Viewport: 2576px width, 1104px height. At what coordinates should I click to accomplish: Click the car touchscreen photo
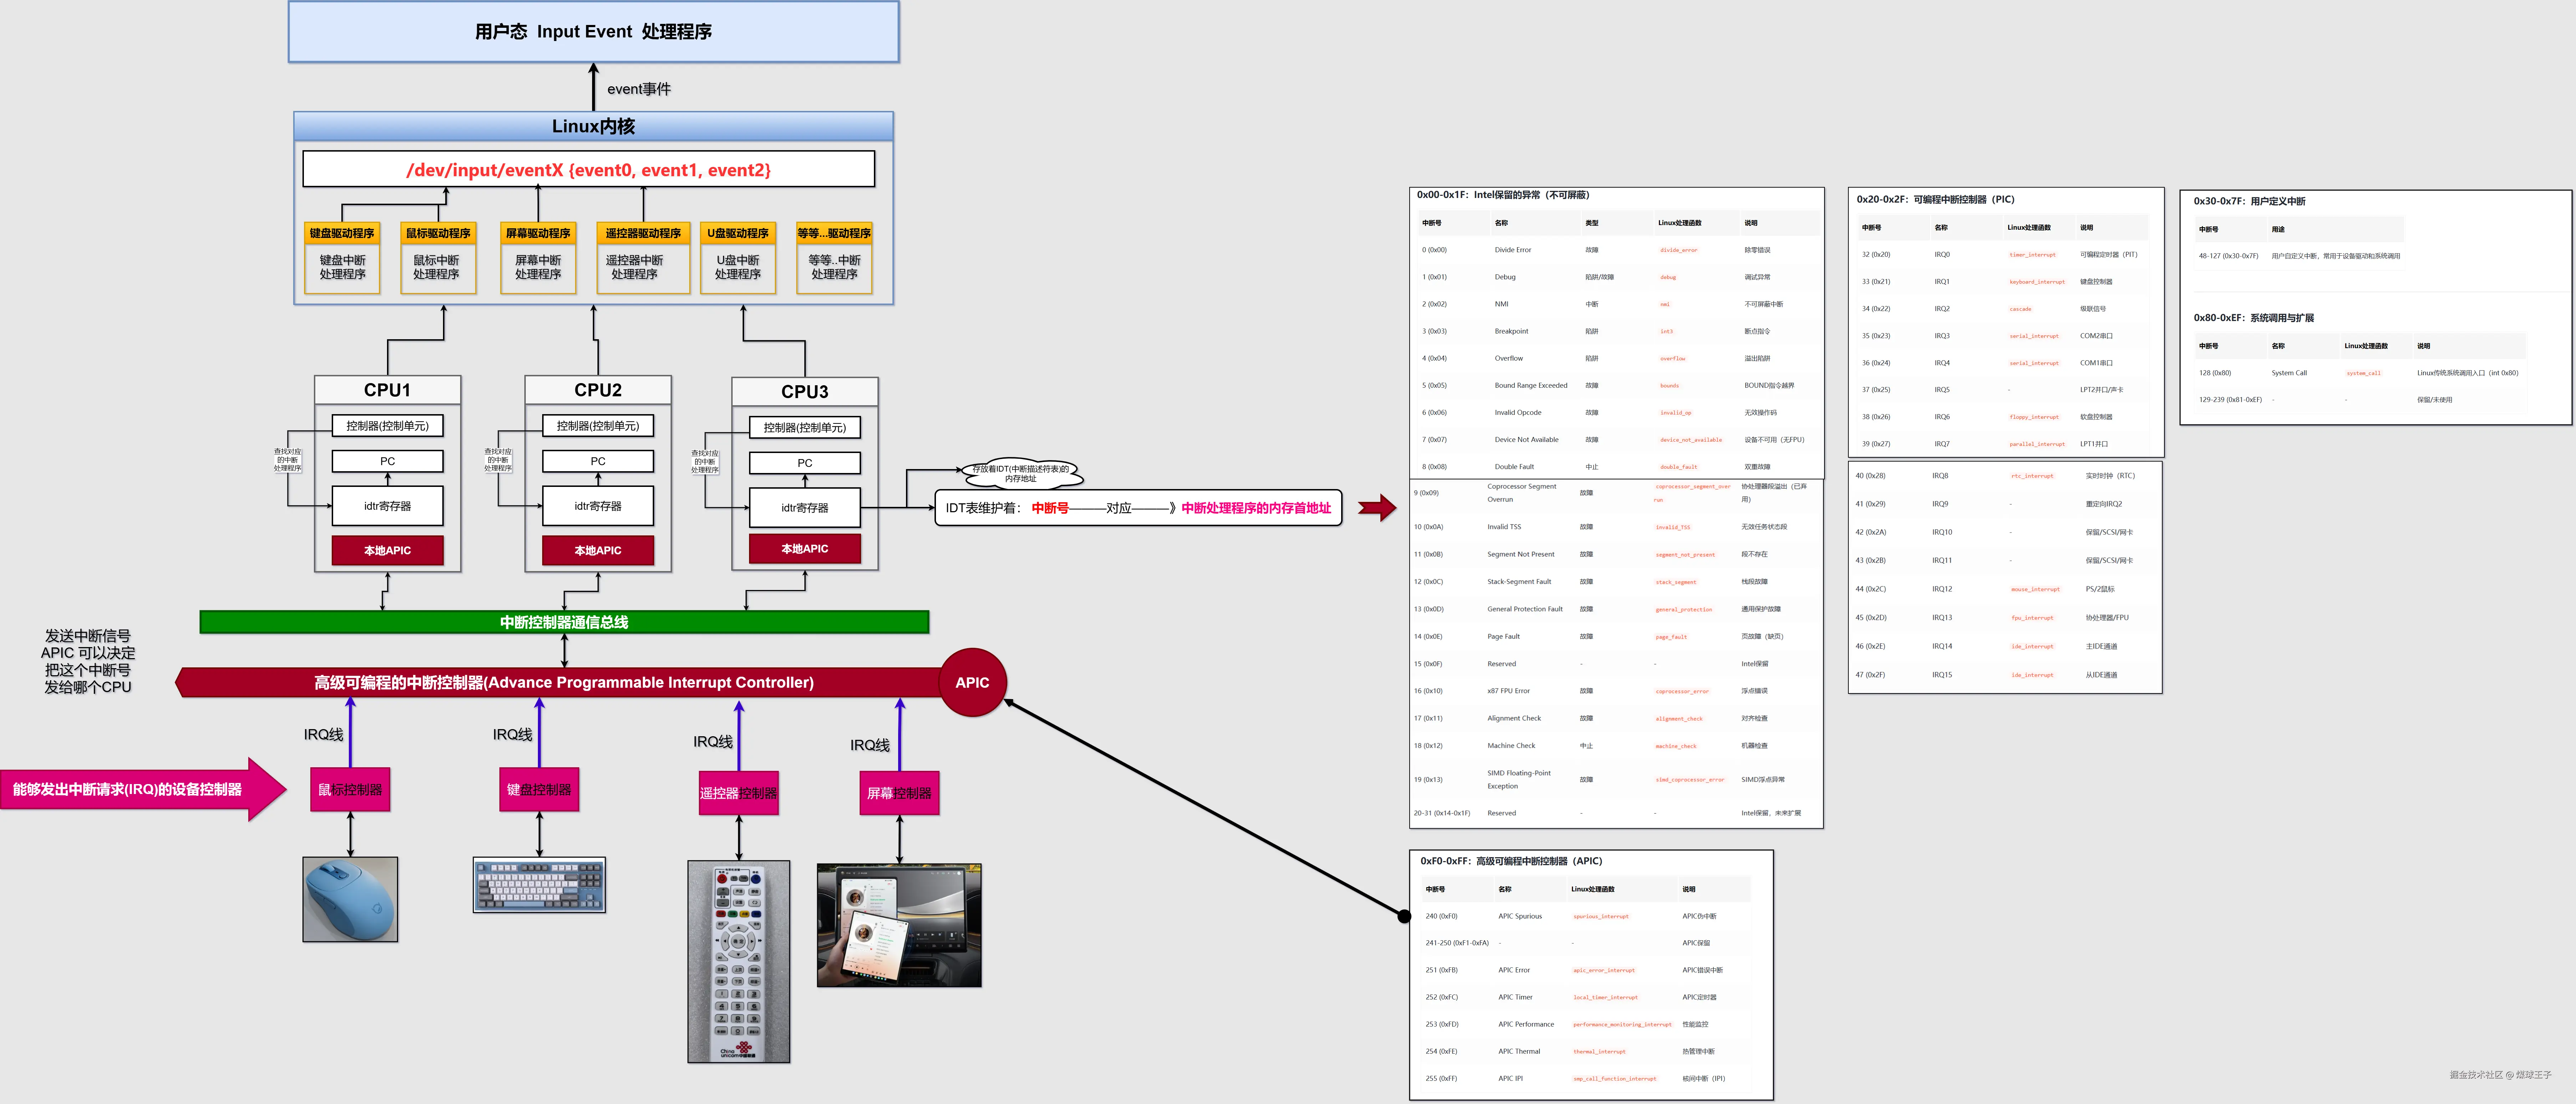[x=899, y=925]
